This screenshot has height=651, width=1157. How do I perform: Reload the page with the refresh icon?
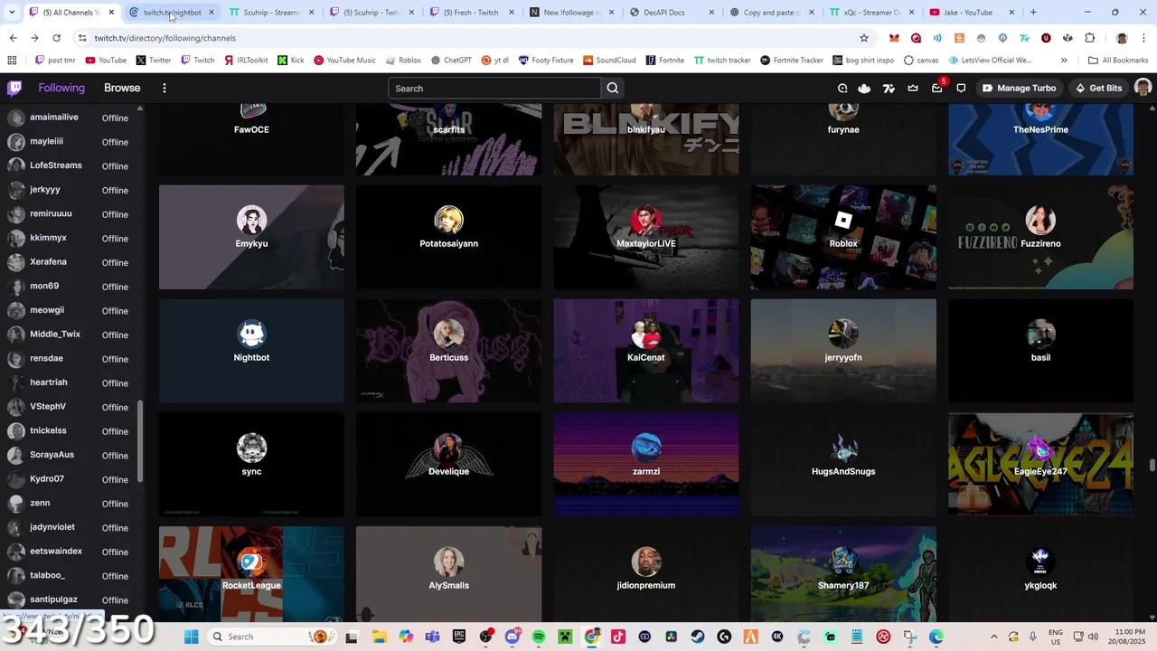tap(56, 38)
